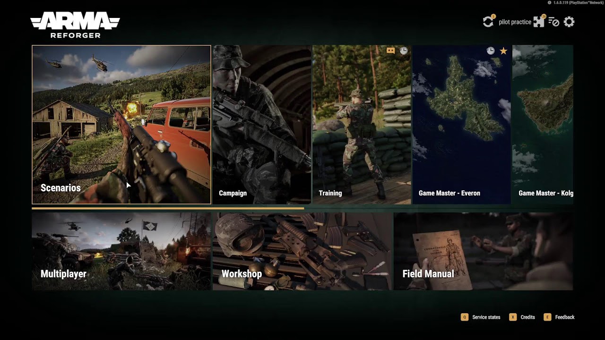Screen dimensions: 605x340
Task: Open the Workshop menu tile
Action: pyautogui.click(x=302, y=251)
